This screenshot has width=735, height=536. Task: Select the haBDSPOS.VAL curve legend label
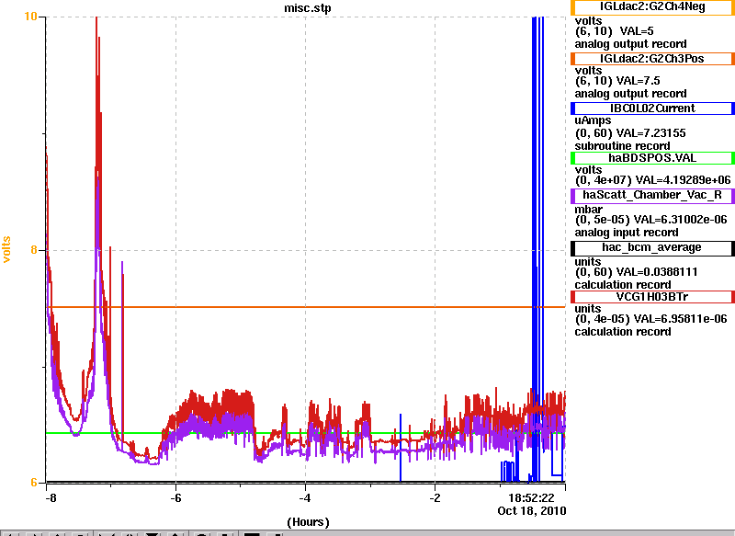click(x=652, y=158)
